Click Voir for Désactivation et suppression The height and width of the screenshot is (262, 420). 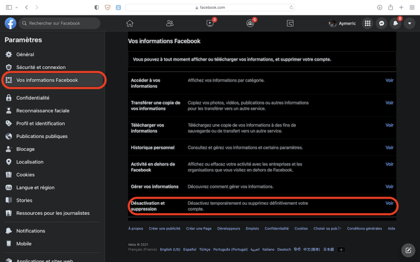pyautogui.click(x=389, y=203)
